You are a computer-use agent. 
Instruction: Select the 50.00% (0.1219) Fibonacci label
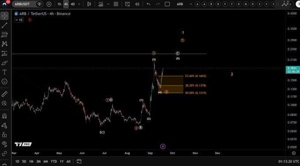[x=195, y=93]
